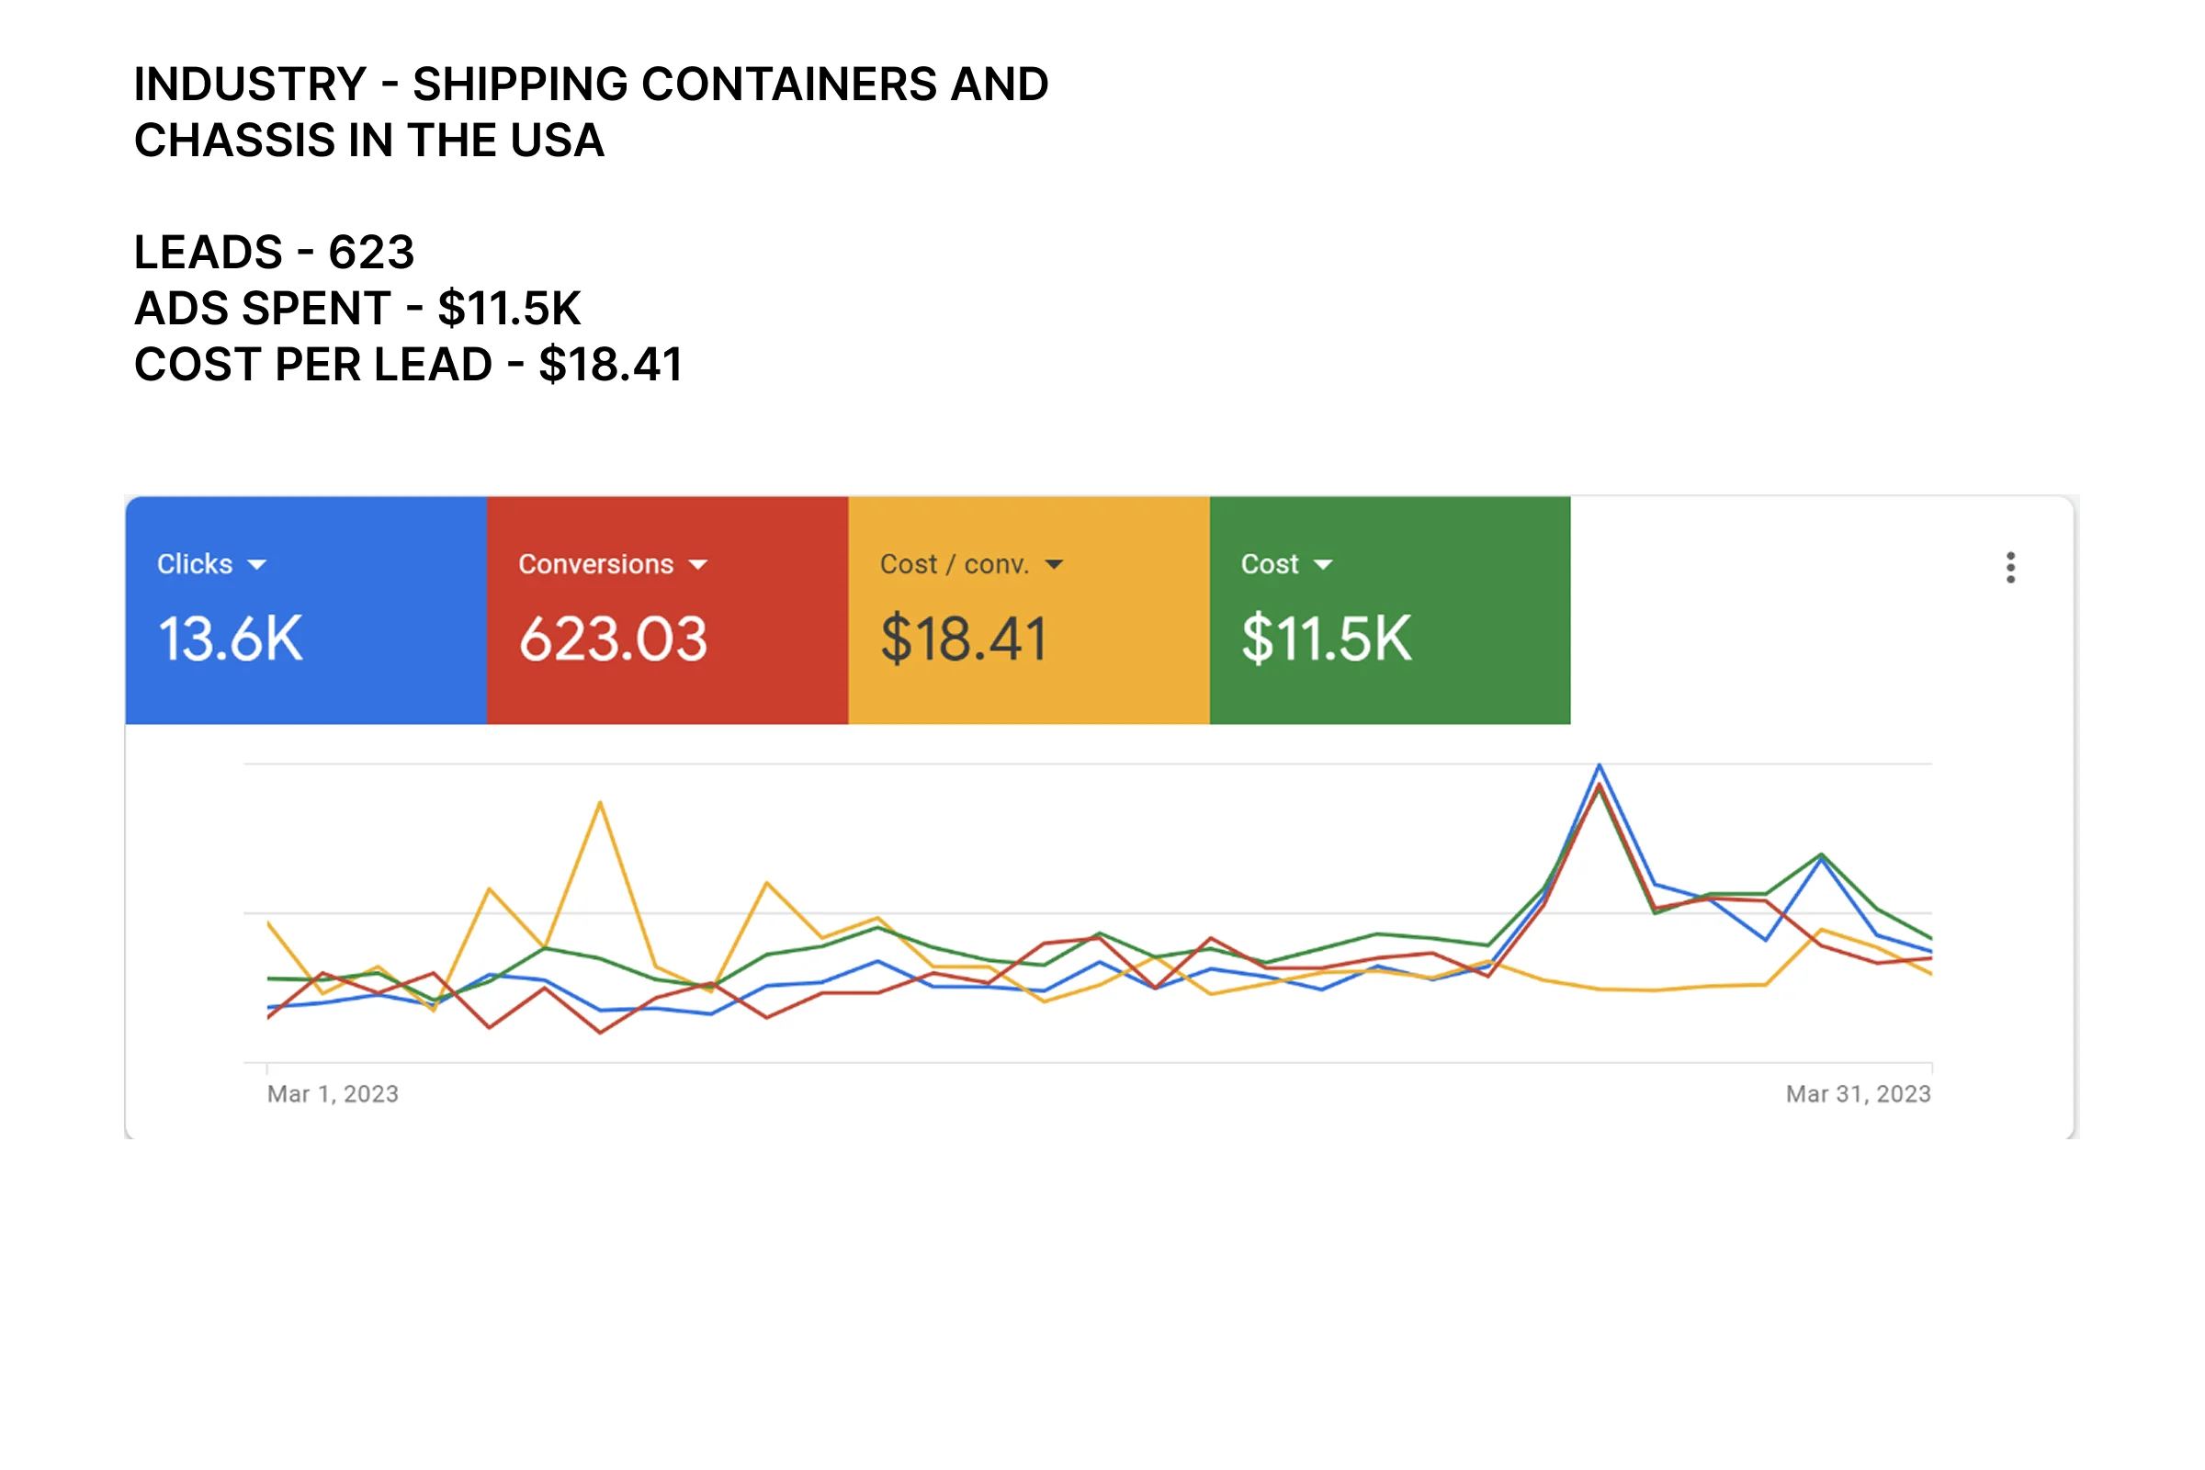
Task: Select the Cost / conv. label text
Action: pos(955,563)
